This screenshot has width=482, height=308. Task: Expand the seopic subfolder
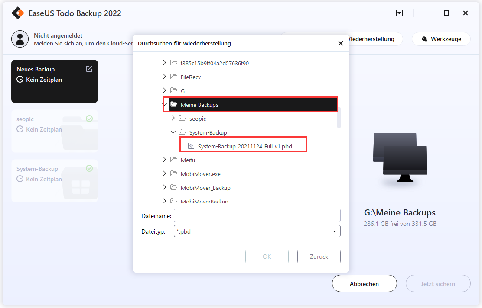coord(173,118)
